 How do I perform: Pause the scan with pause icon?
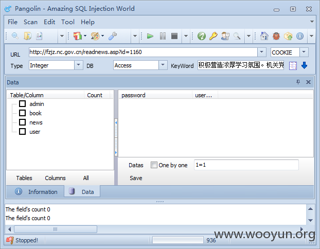coord(163,36)
